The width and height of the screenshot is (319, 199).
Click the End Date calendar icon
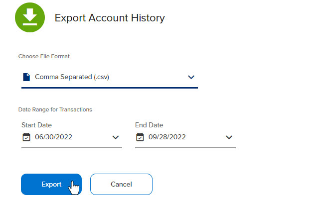click(x=140, y=137)
